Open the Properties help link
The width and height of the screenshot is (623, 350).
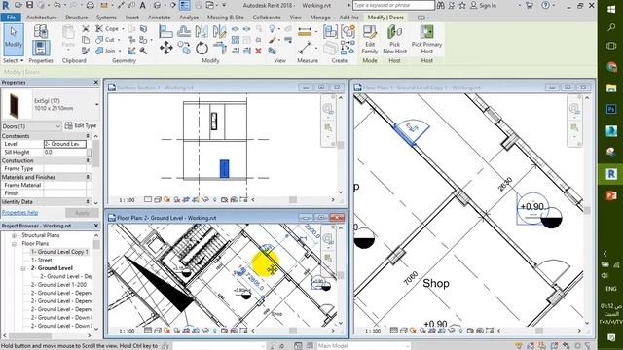pos(19,213)
